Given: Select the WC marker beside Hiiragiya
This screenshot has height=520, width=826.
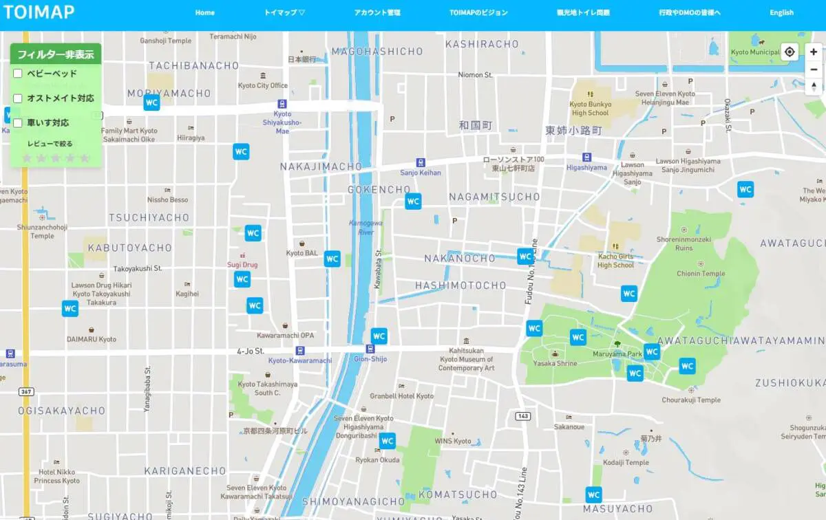Looking at the screenshot, I should pos(241,151).
